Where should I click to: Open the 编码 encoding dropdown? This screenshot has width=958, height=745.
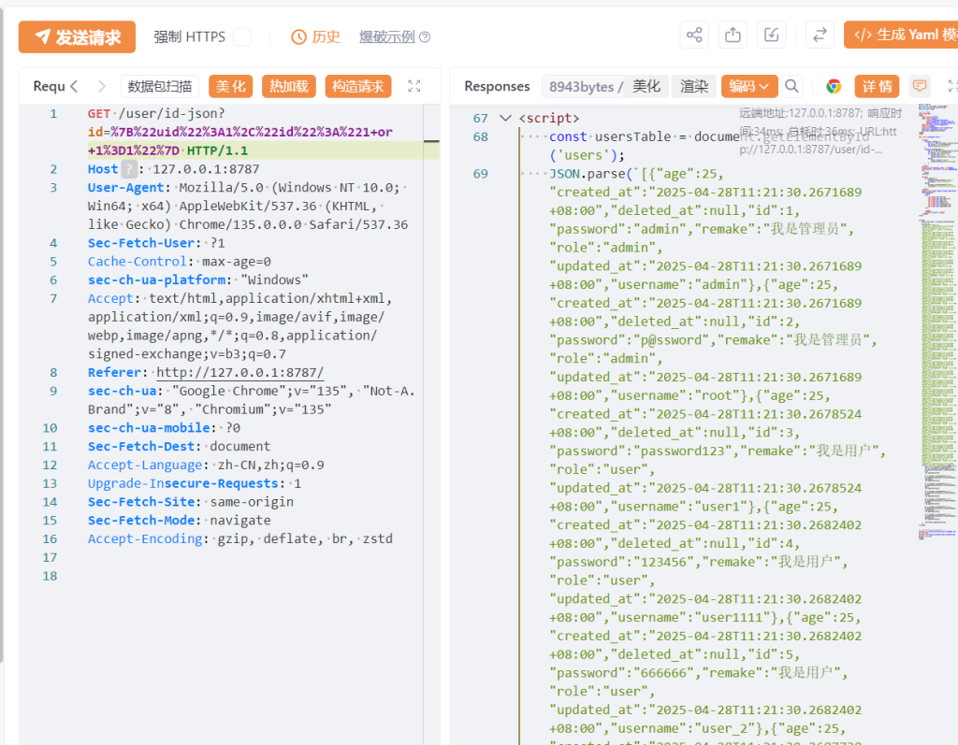(749, 86)
